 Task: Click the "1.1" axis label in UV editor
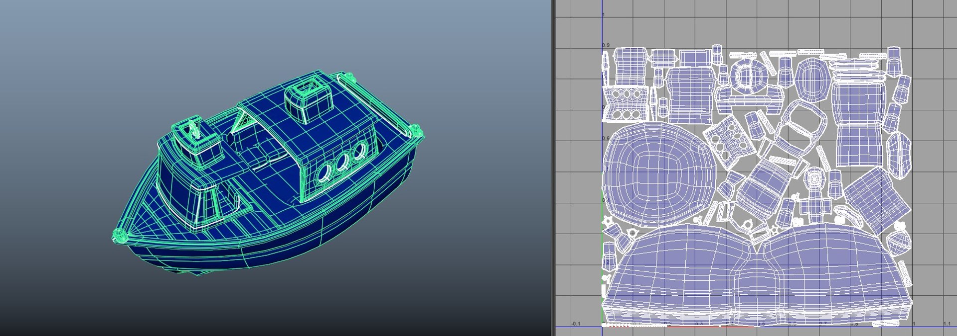coord(947,324)
